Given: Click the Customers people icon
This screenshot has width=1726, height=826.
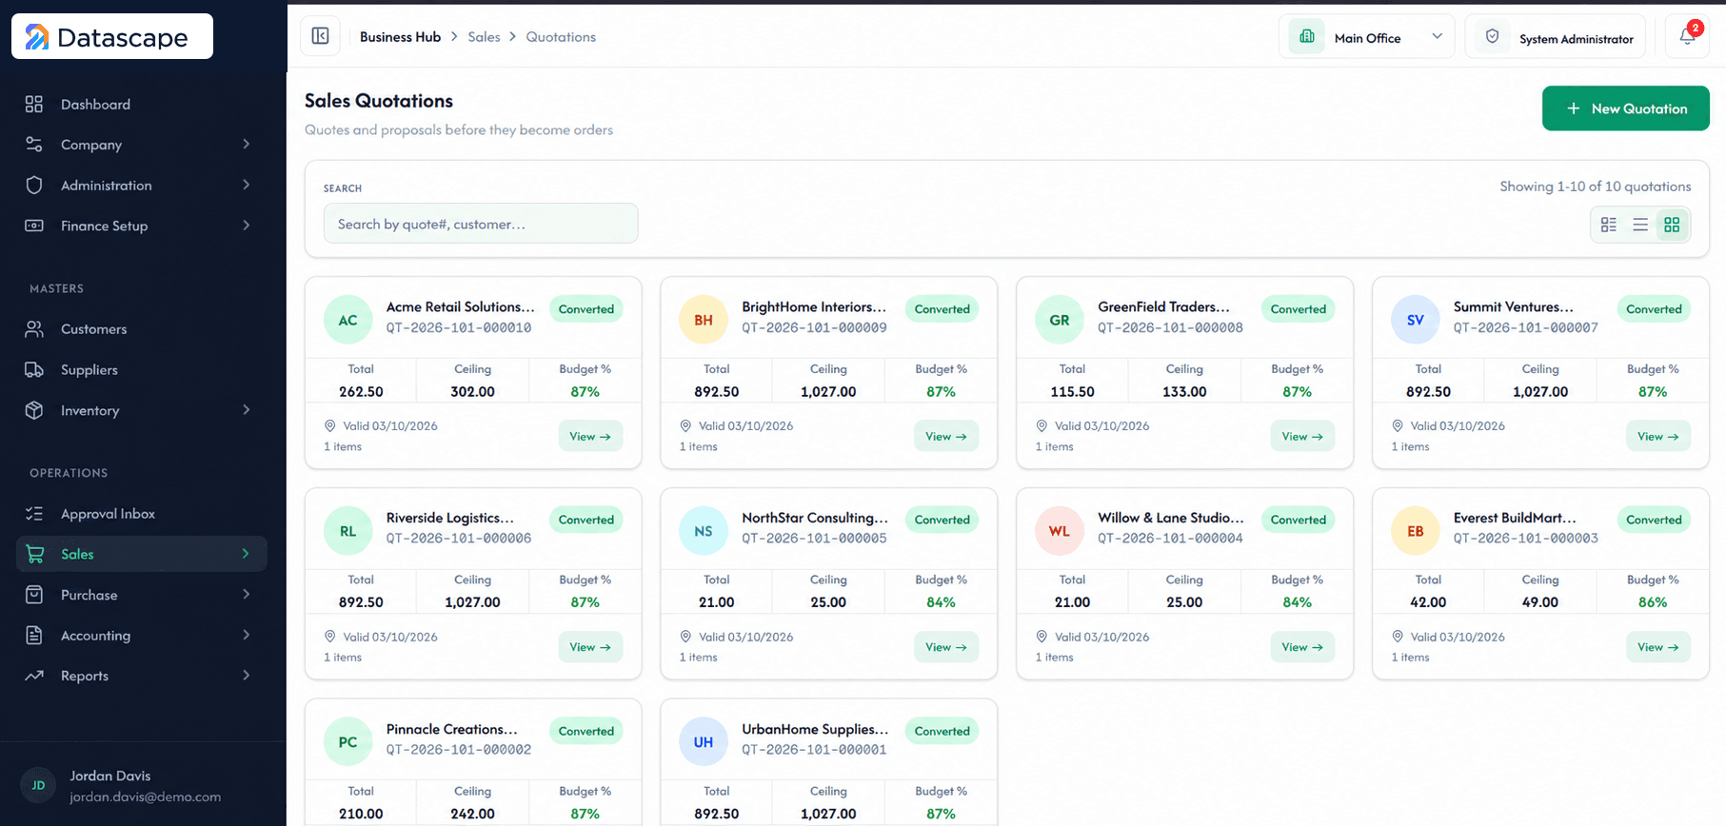Looking at the screenshot, I should (34, 328).
